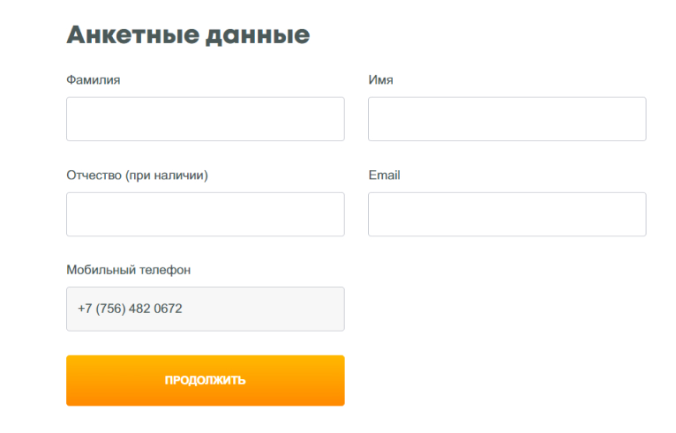
Task: Click the Анкетные данные heading
Action: point(188,35)
